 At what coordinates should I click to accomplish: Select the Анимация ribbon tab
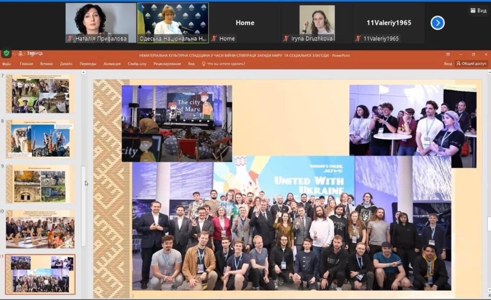point(112,64)
